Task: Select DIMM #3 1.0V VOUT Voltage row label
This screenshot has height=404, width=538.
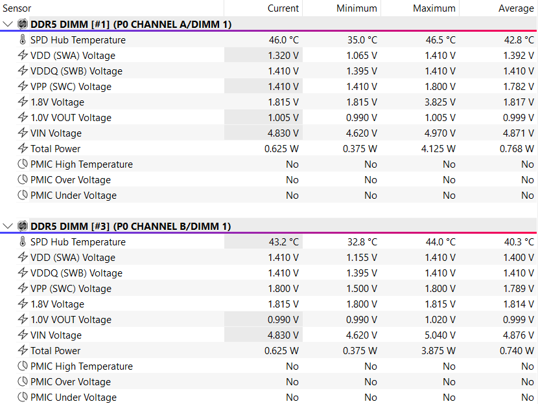Action: (x=71, y=320)
